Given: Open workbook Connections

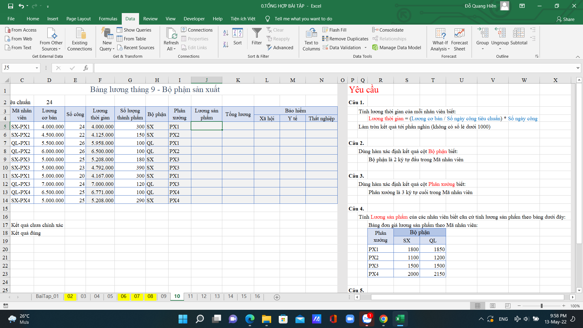Looking at the screenshot, I should click(x=197, y=30).
